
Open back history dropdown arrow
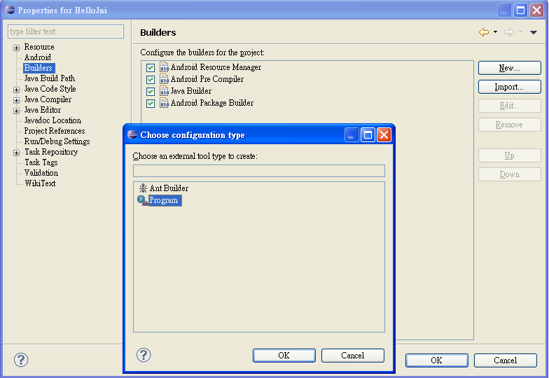495,32
